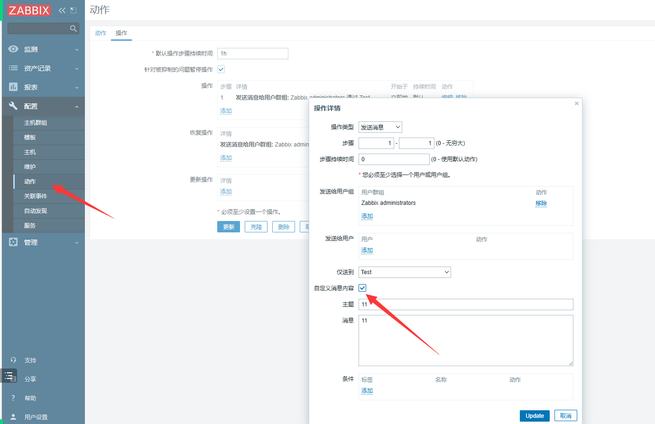Open 操作类型 dropdown showing 发送消息
The image size is (655, 424).
[380, 127]
